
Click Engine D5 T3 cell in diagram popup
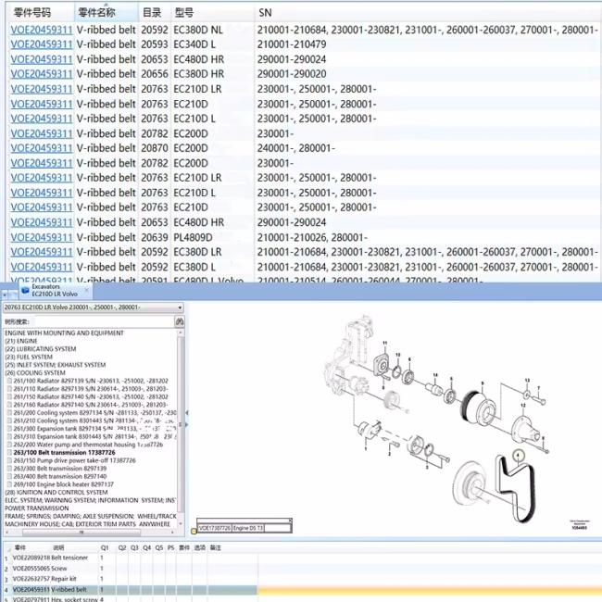coord(248,528)
